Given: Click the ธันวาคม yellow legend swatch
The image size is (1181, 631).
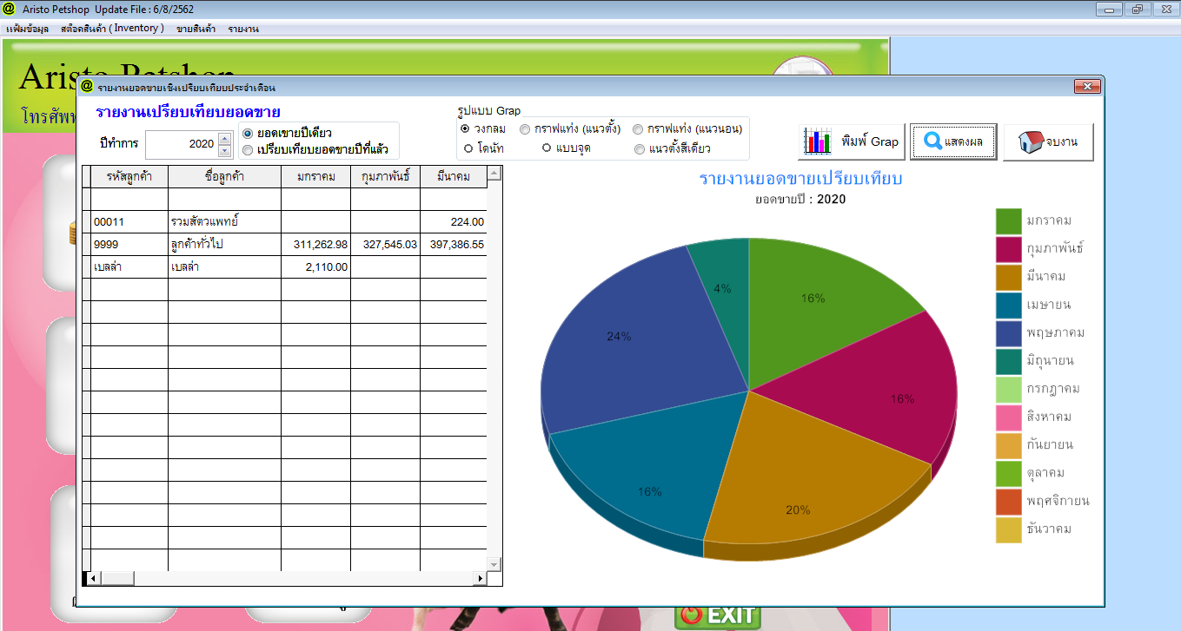Looking at the screenshot, I should click(x=1009, y=530).
